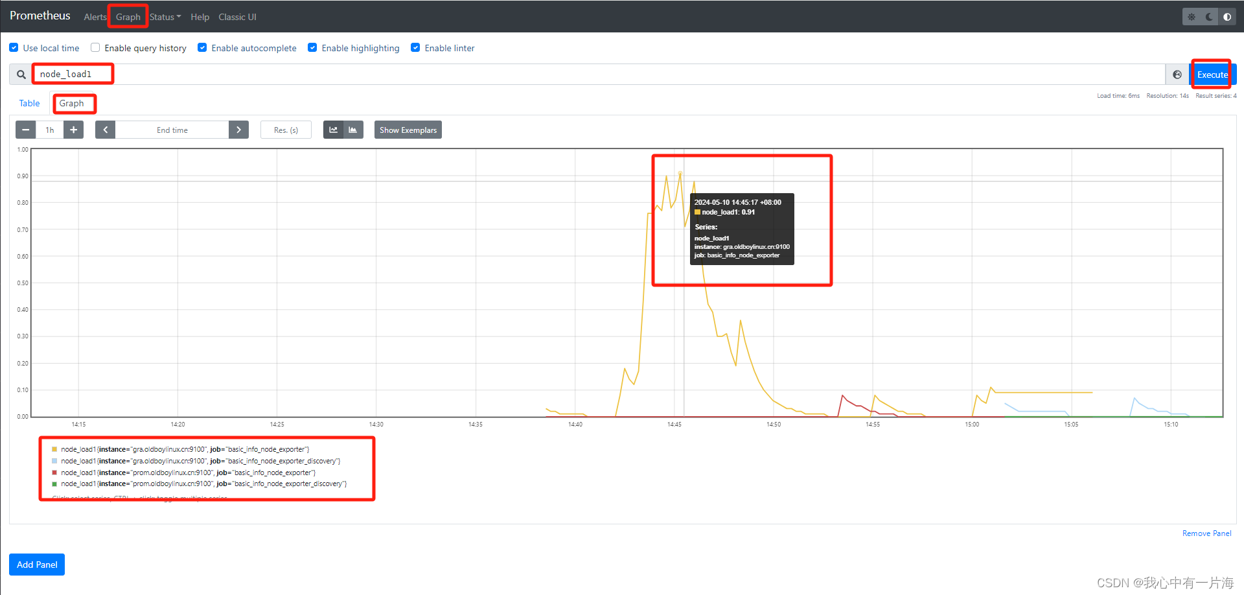Screen dimensions: 1244x595
Task: Click the Prometheus brand title
Action: [40, 16]
